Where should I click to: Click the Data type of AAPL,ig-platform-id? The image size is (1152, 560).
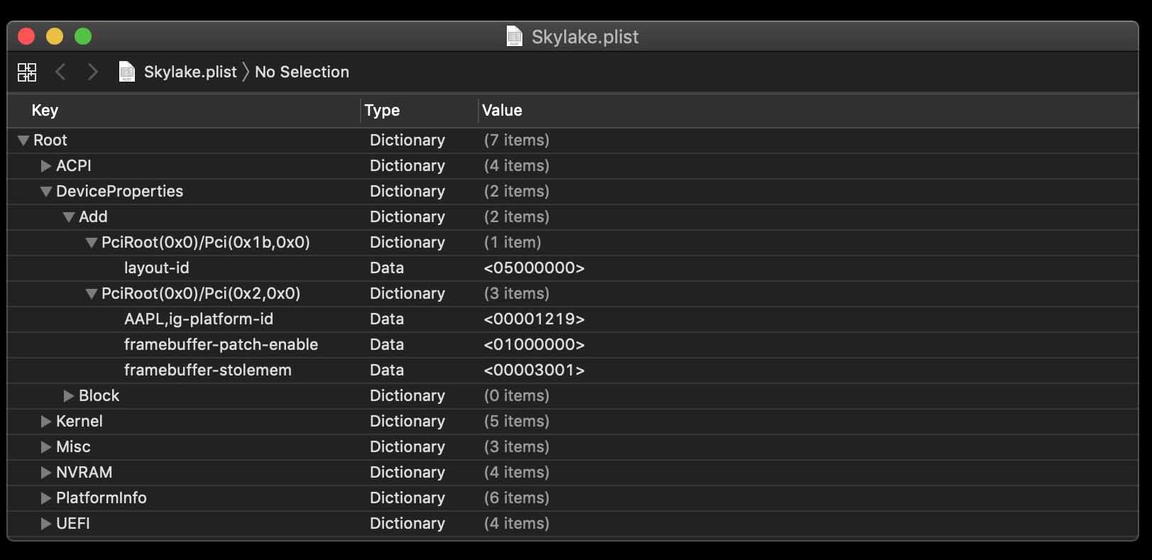coord(387,319)
